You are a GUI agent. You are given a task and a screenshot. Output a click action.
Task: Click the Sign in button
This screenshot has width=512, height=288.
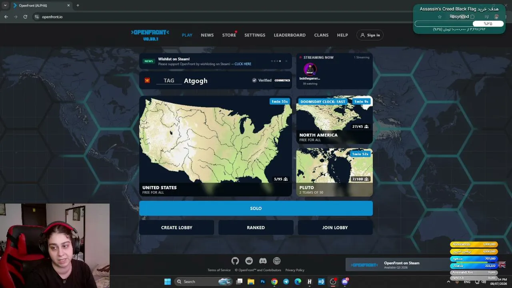370,35
